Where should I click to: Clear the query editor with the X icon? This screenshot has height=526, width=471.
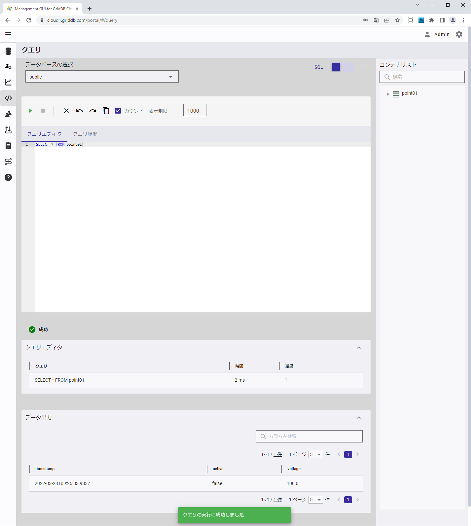tap(66, 111)
